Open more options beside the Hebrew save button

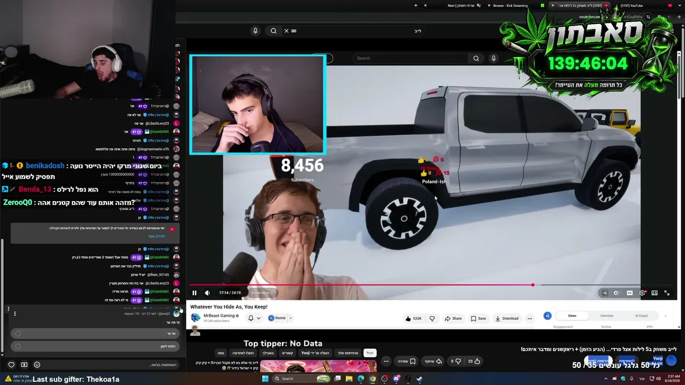pos(386,361)
